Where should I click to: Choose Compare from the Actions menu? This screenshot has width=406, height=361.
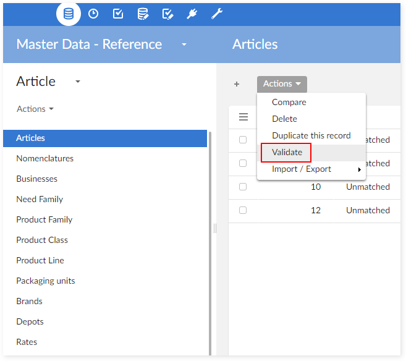tap(311, 102)
